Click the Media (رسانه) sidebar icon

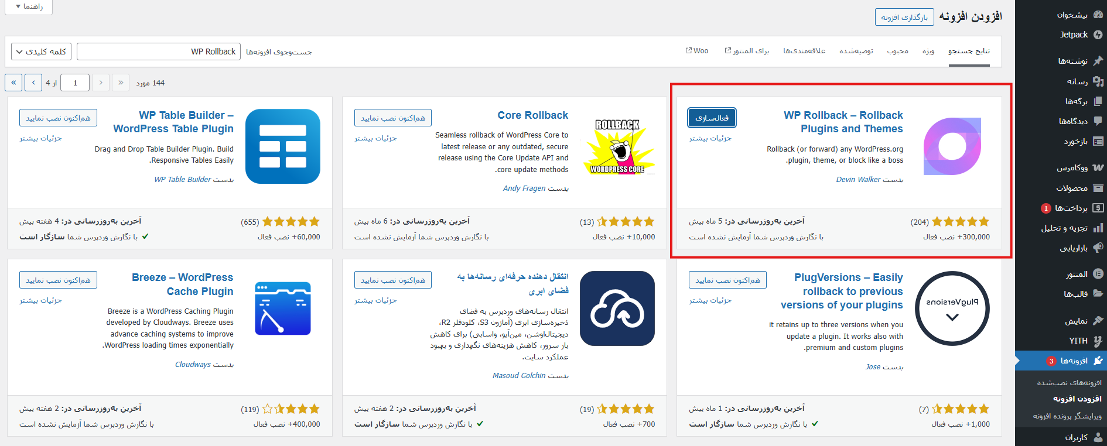click(1098, 81)
